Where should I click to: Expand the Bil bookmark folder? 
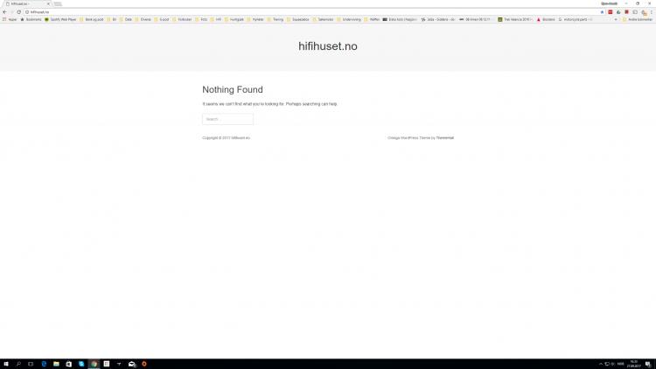(x=112, y=19)
